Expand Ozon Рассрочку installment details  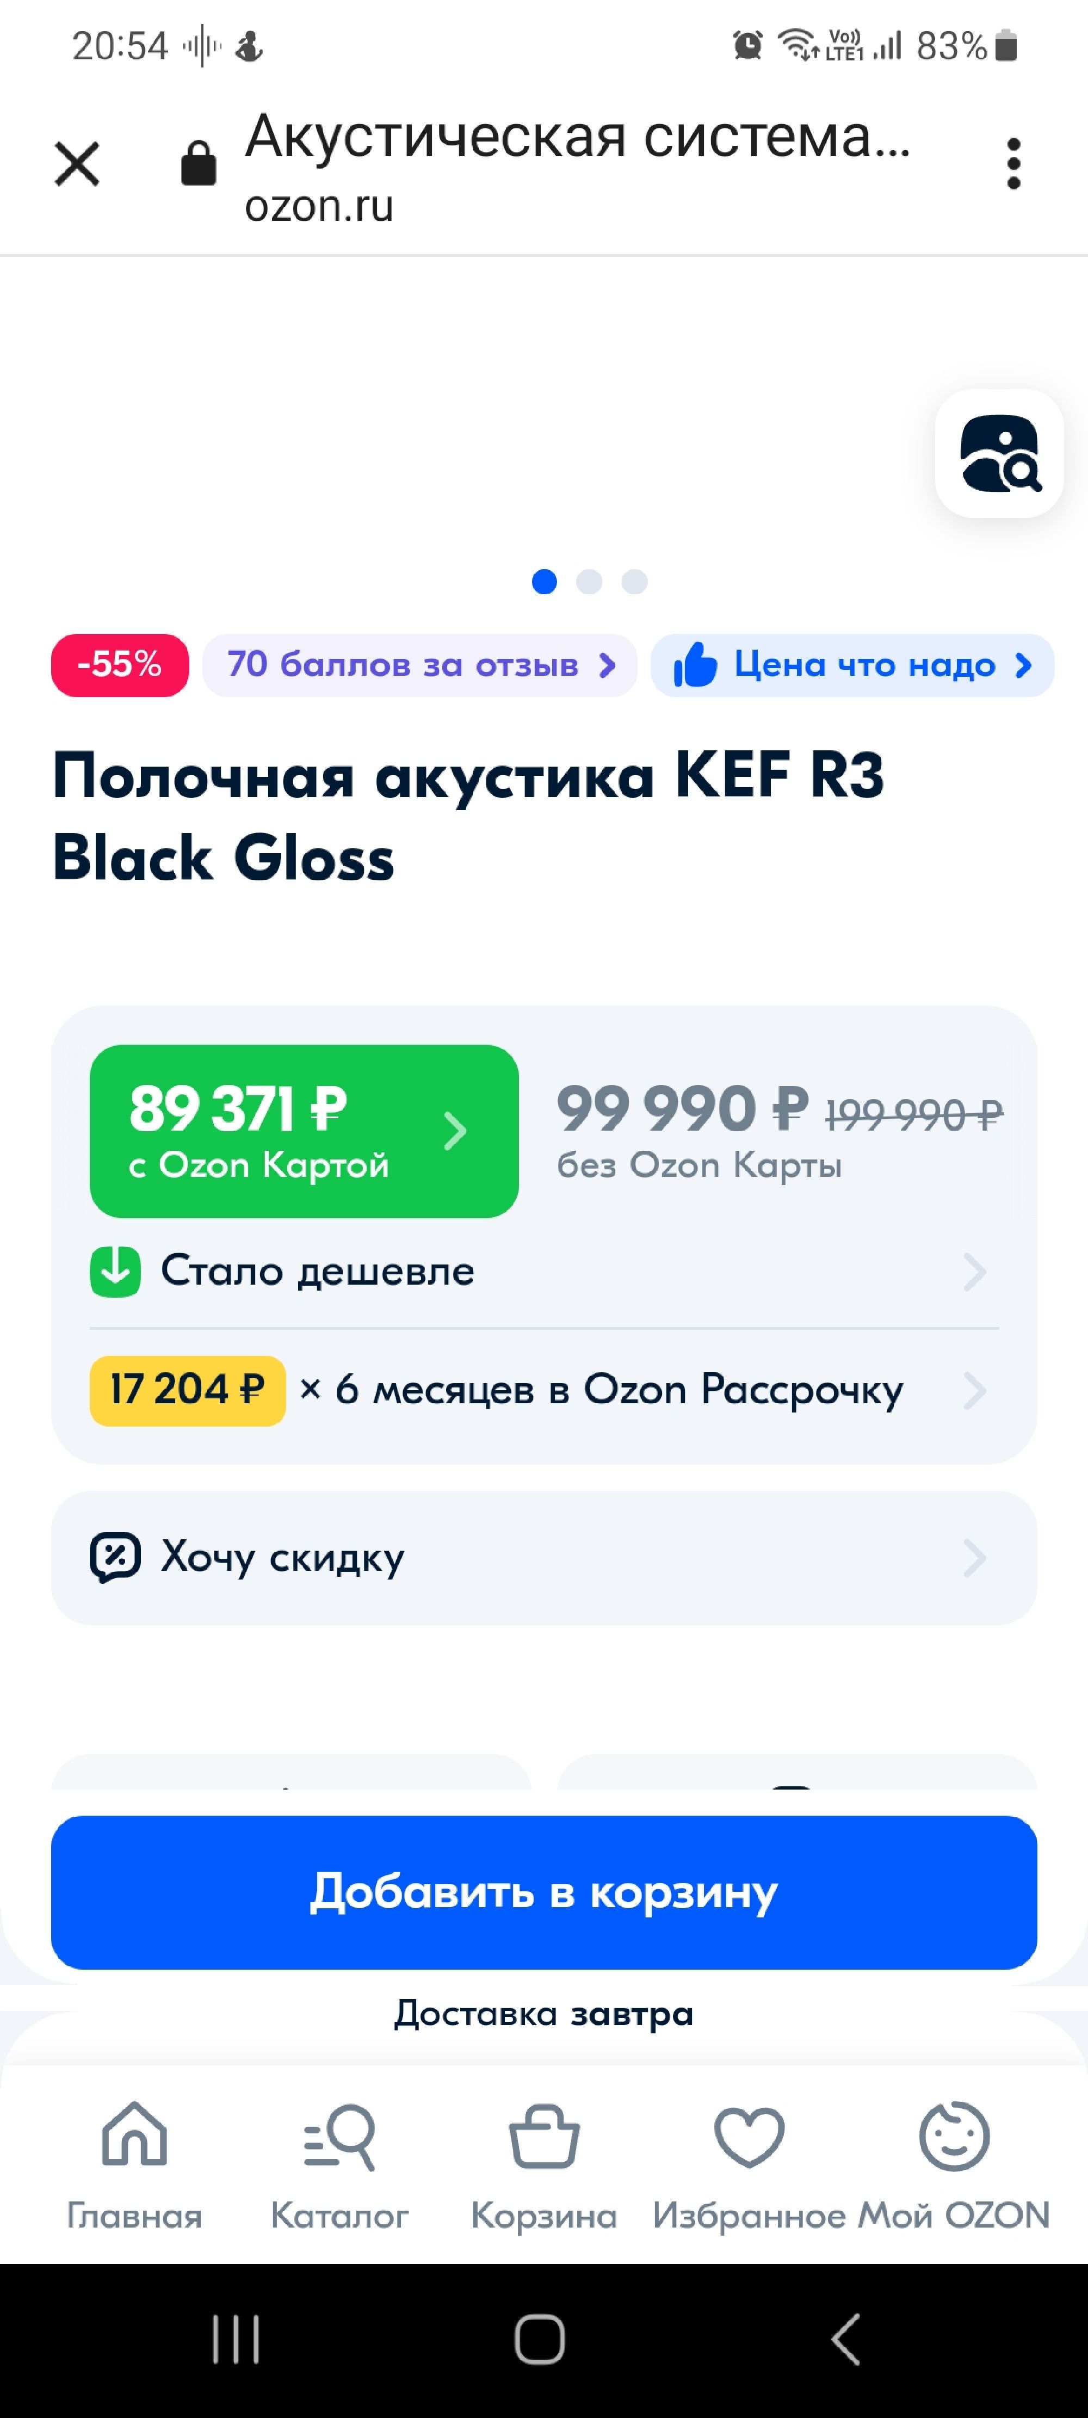coord(543,1390)
